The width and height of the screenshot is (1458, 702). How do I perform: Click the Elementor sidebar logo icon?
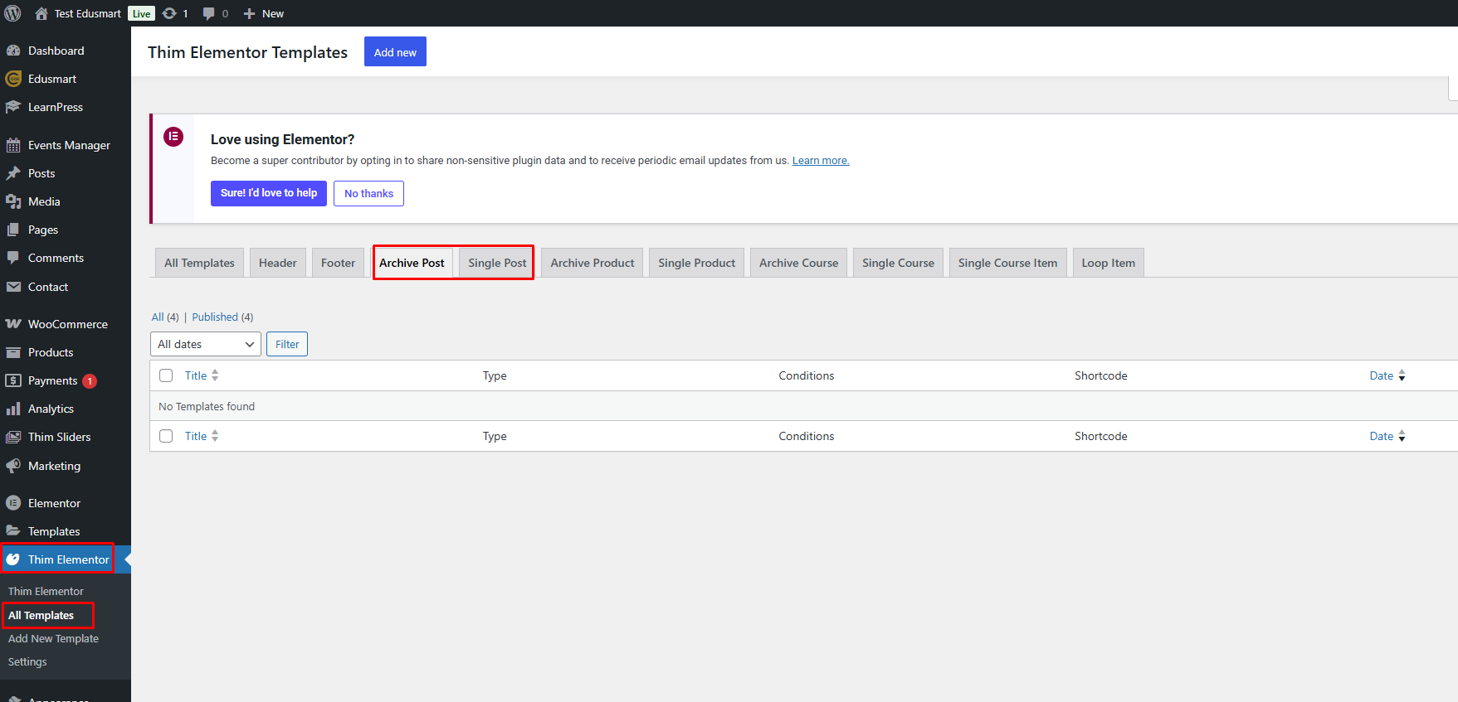pos(13,503)
